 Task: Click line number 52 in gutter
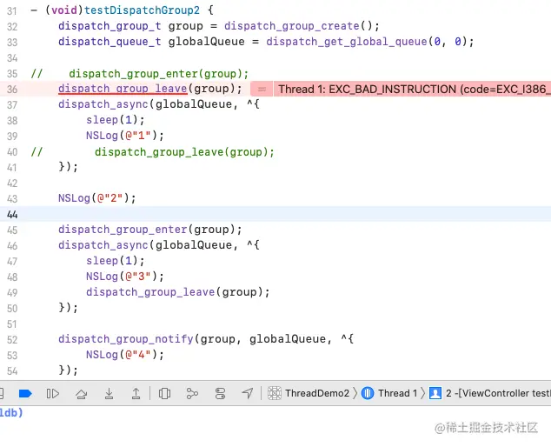12,339
